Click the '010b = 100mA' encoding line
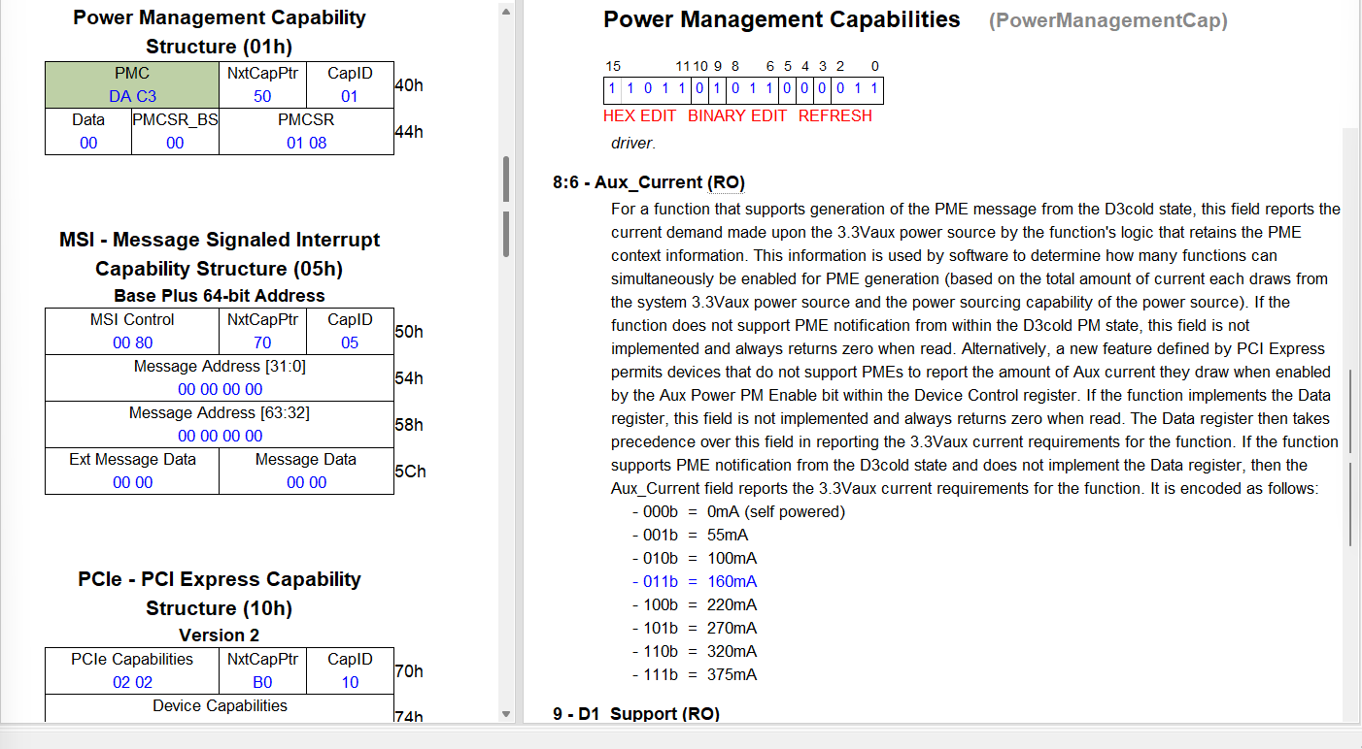 (x=695, y=558)
